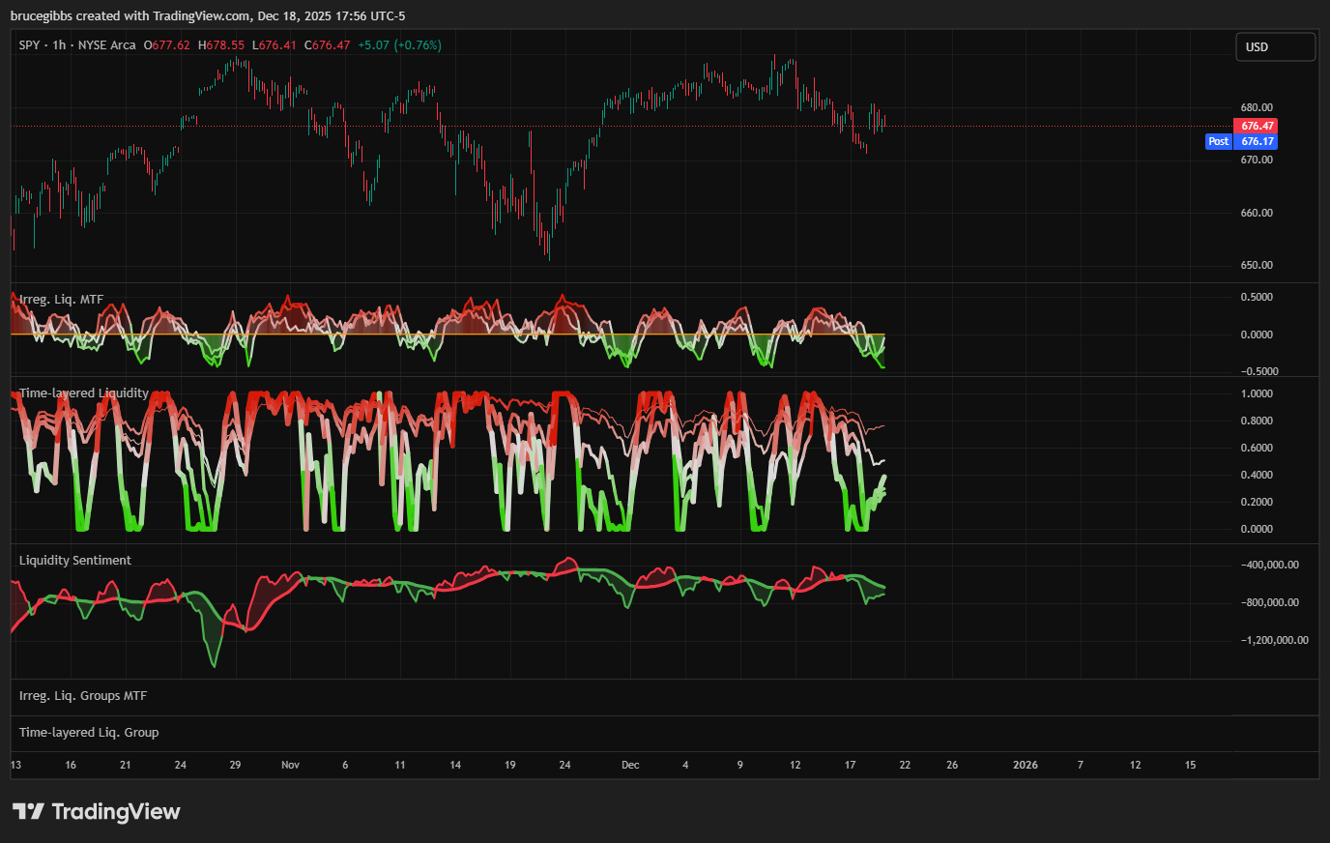Click the red 676.47 current price tag
This screenshot has width=1330, height=843.
coord(1257,126)
